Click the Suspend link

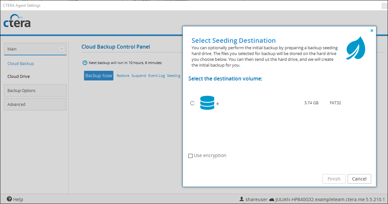pyautogui.click(x=139, y=76)
